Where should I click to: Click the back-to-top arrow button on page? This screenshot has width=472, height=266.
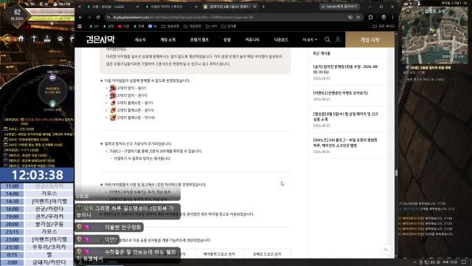point(386,250)
